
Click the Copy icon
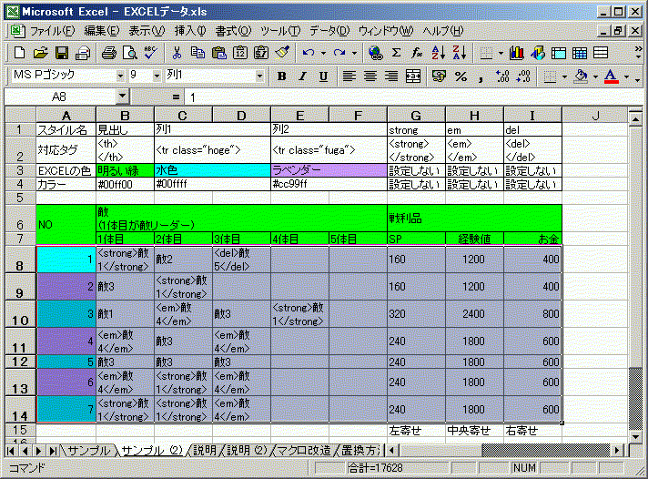coord(197,53)
